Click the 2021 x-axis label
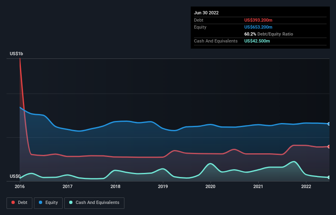Image resolution: width=336 pixels, height=215 pixels. click(x=258, y=186)
